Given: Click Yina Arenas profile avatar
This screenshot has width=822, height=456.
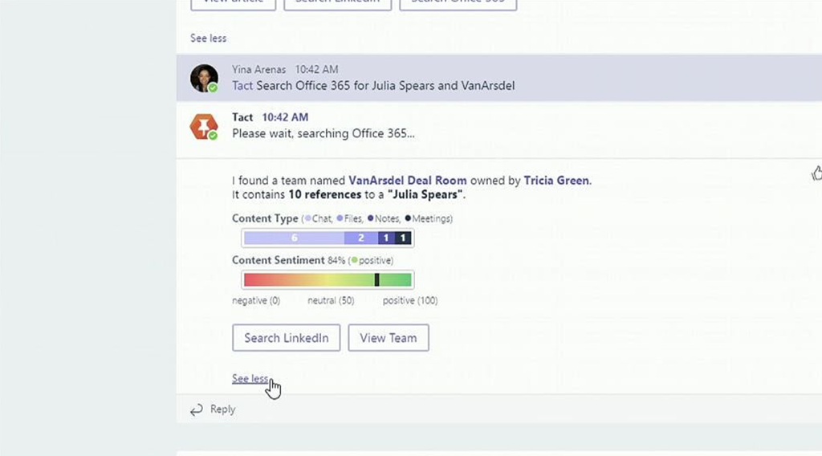Looking at the screenshot, I should click(x=204, y=78).
